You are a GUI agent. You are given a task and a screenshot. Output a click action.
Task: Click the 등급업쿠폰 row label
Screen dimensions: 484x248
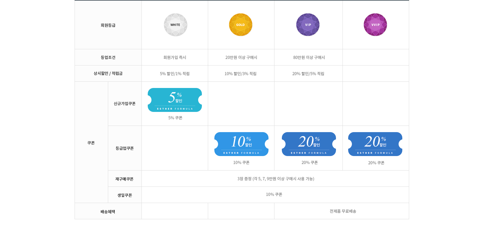pos(125,148)
